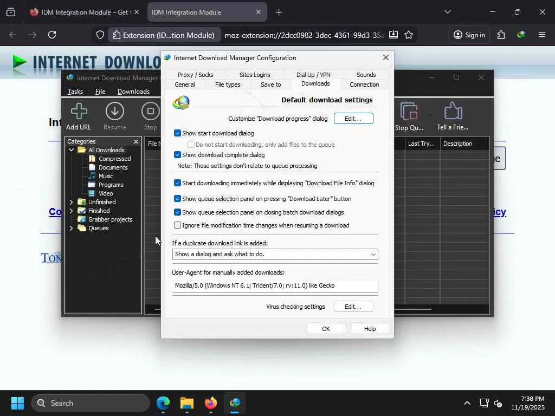Open Firefox extensions puzzle icon
The height and width of the screenshot is (416, 555).
[501, 35]
